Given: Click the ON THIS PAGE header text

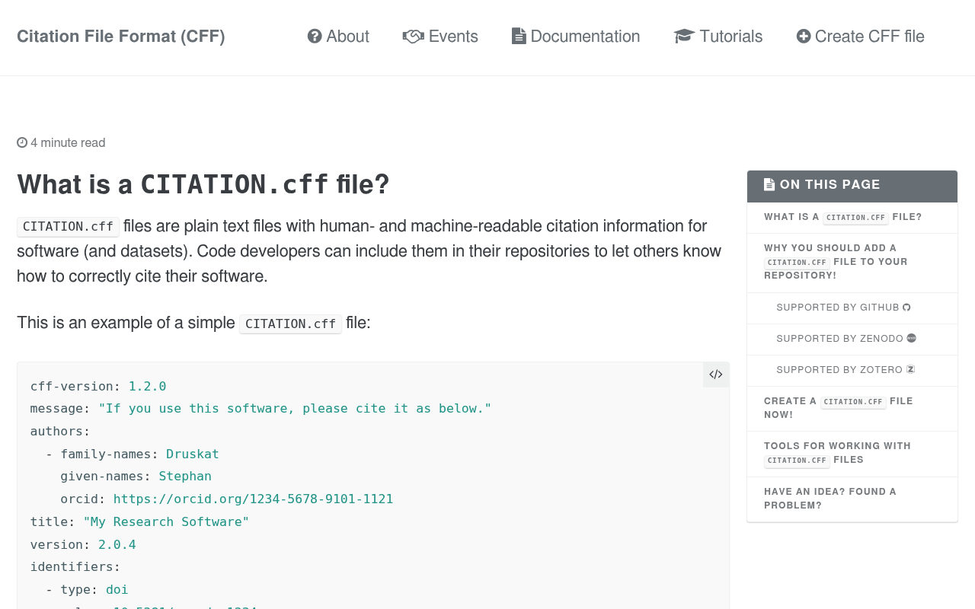Looking at the screenshot, I should point(830,185).
